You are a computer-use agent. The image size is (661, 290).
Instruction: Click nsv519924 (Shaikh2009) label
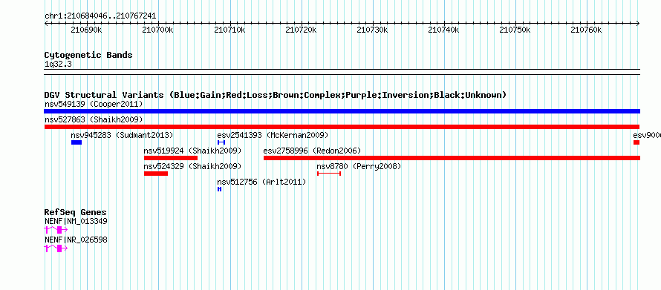[192, 151]
